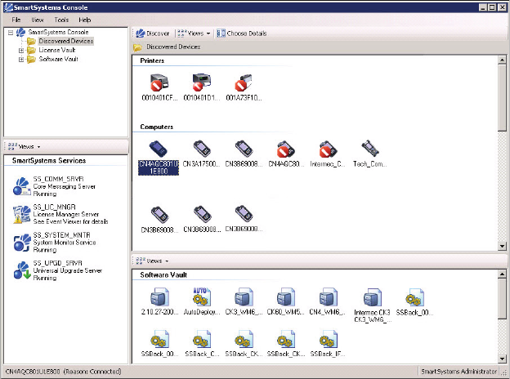This screenshot has width=510, height=379.
Task: Select SS_SYSTEM_MNTR System Monitor Service
Action: (54, 242)
